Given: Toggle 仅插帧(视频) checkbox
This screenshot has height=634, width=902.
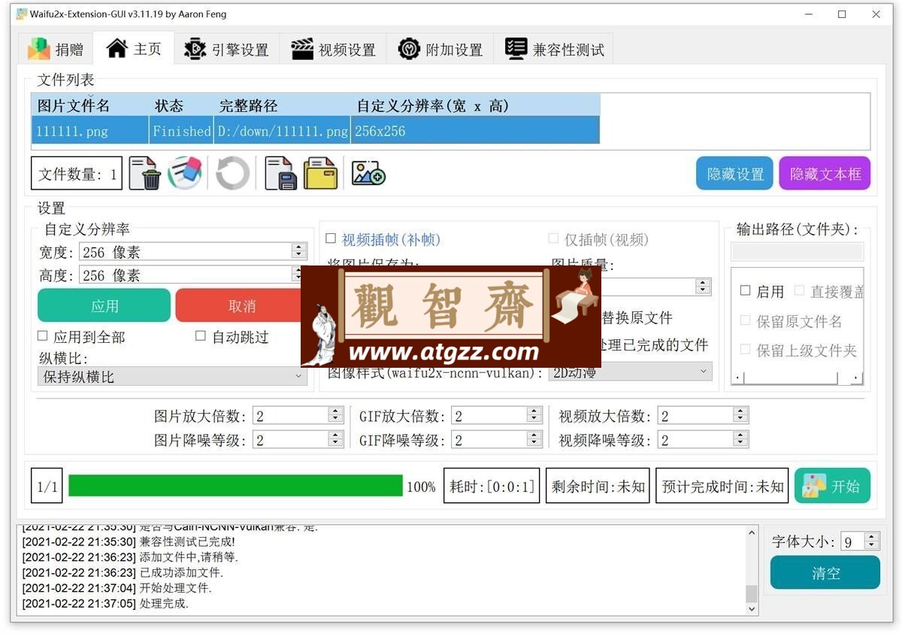Looking at the screenshot, I should (x=553, y=238).
